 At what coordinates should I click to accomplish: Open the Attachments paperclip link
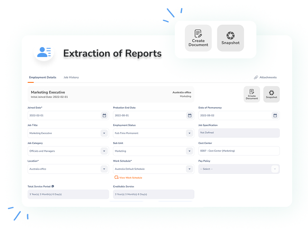(265, 77)
